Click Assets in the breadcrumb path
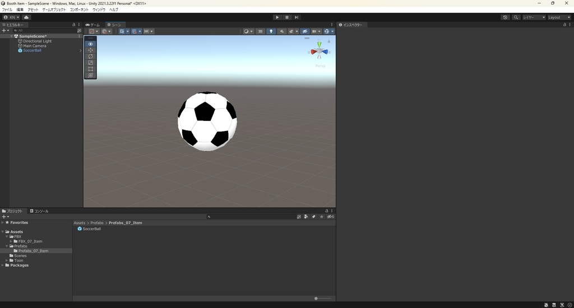This screenshot has height=308, width=574. 80,223
